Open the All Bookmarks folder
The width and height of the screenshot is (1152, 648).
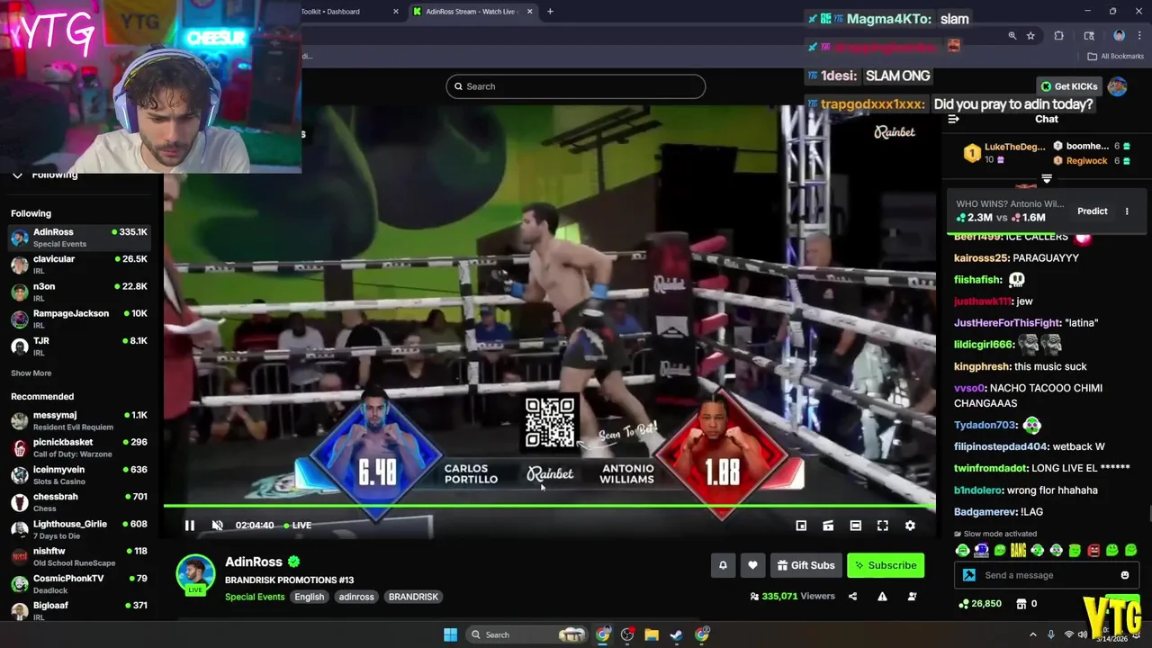click(x=1115, y=56)
